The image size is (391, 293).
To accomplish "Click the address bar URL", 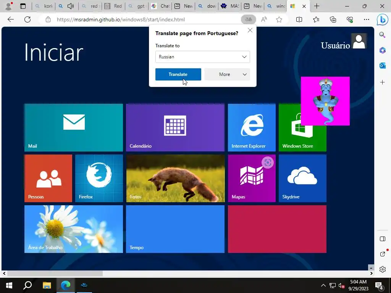I will 121,19.
